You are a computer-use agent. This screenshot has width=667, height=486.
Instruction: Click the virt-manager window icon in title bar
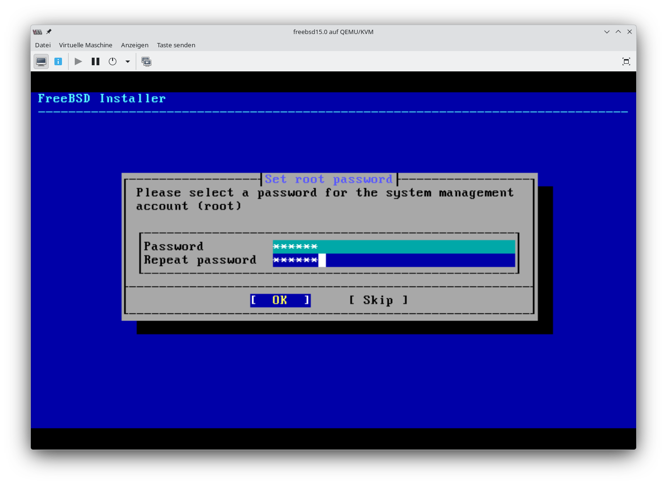coord(37,32)
